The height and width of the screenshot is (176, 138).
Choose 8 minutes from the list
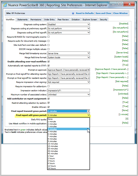point(68,139)
